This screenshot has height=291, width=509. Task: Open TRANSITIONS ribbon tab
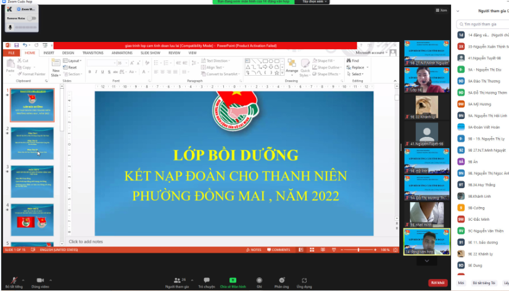point(93,53)
